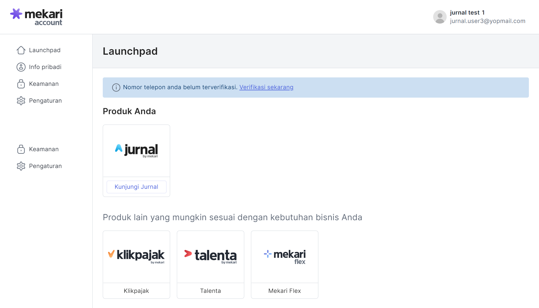The height and width of the screenshot is (308, 539).
Task: Open the Info pribadi menu item
Action: coord(45,67)
